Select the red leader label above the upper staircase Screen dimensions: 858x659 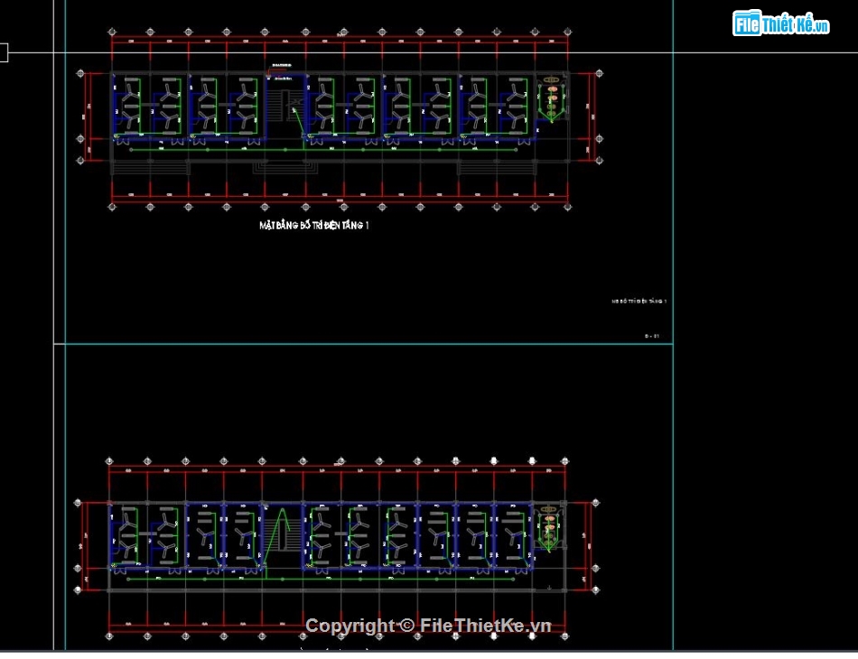point(281,68)
